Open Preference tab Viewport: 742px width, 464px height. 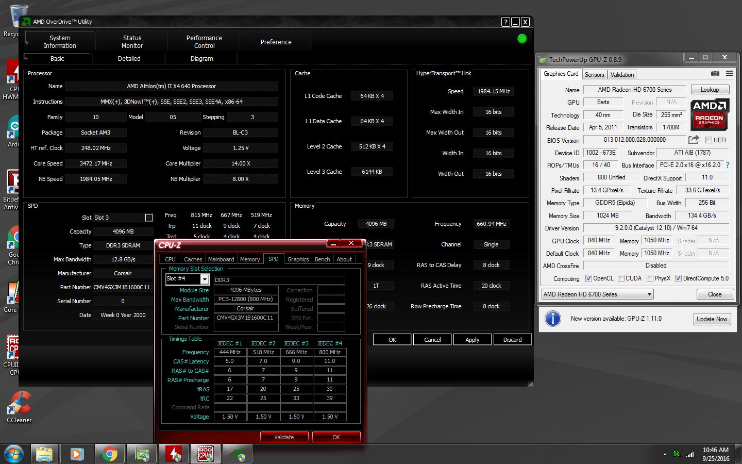[x=276, y=42]
